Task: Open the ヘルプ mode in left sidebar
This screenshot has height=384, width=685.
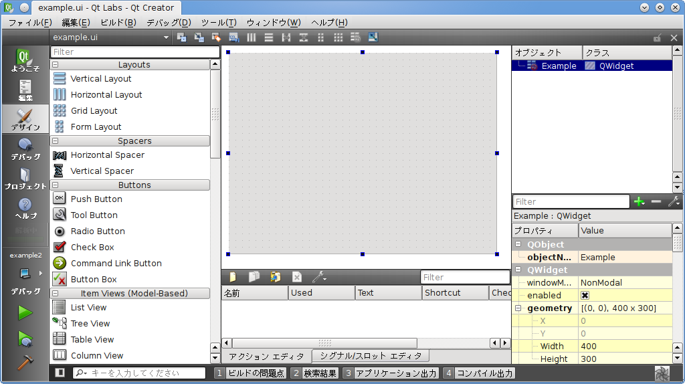Action: coord(25,208)
